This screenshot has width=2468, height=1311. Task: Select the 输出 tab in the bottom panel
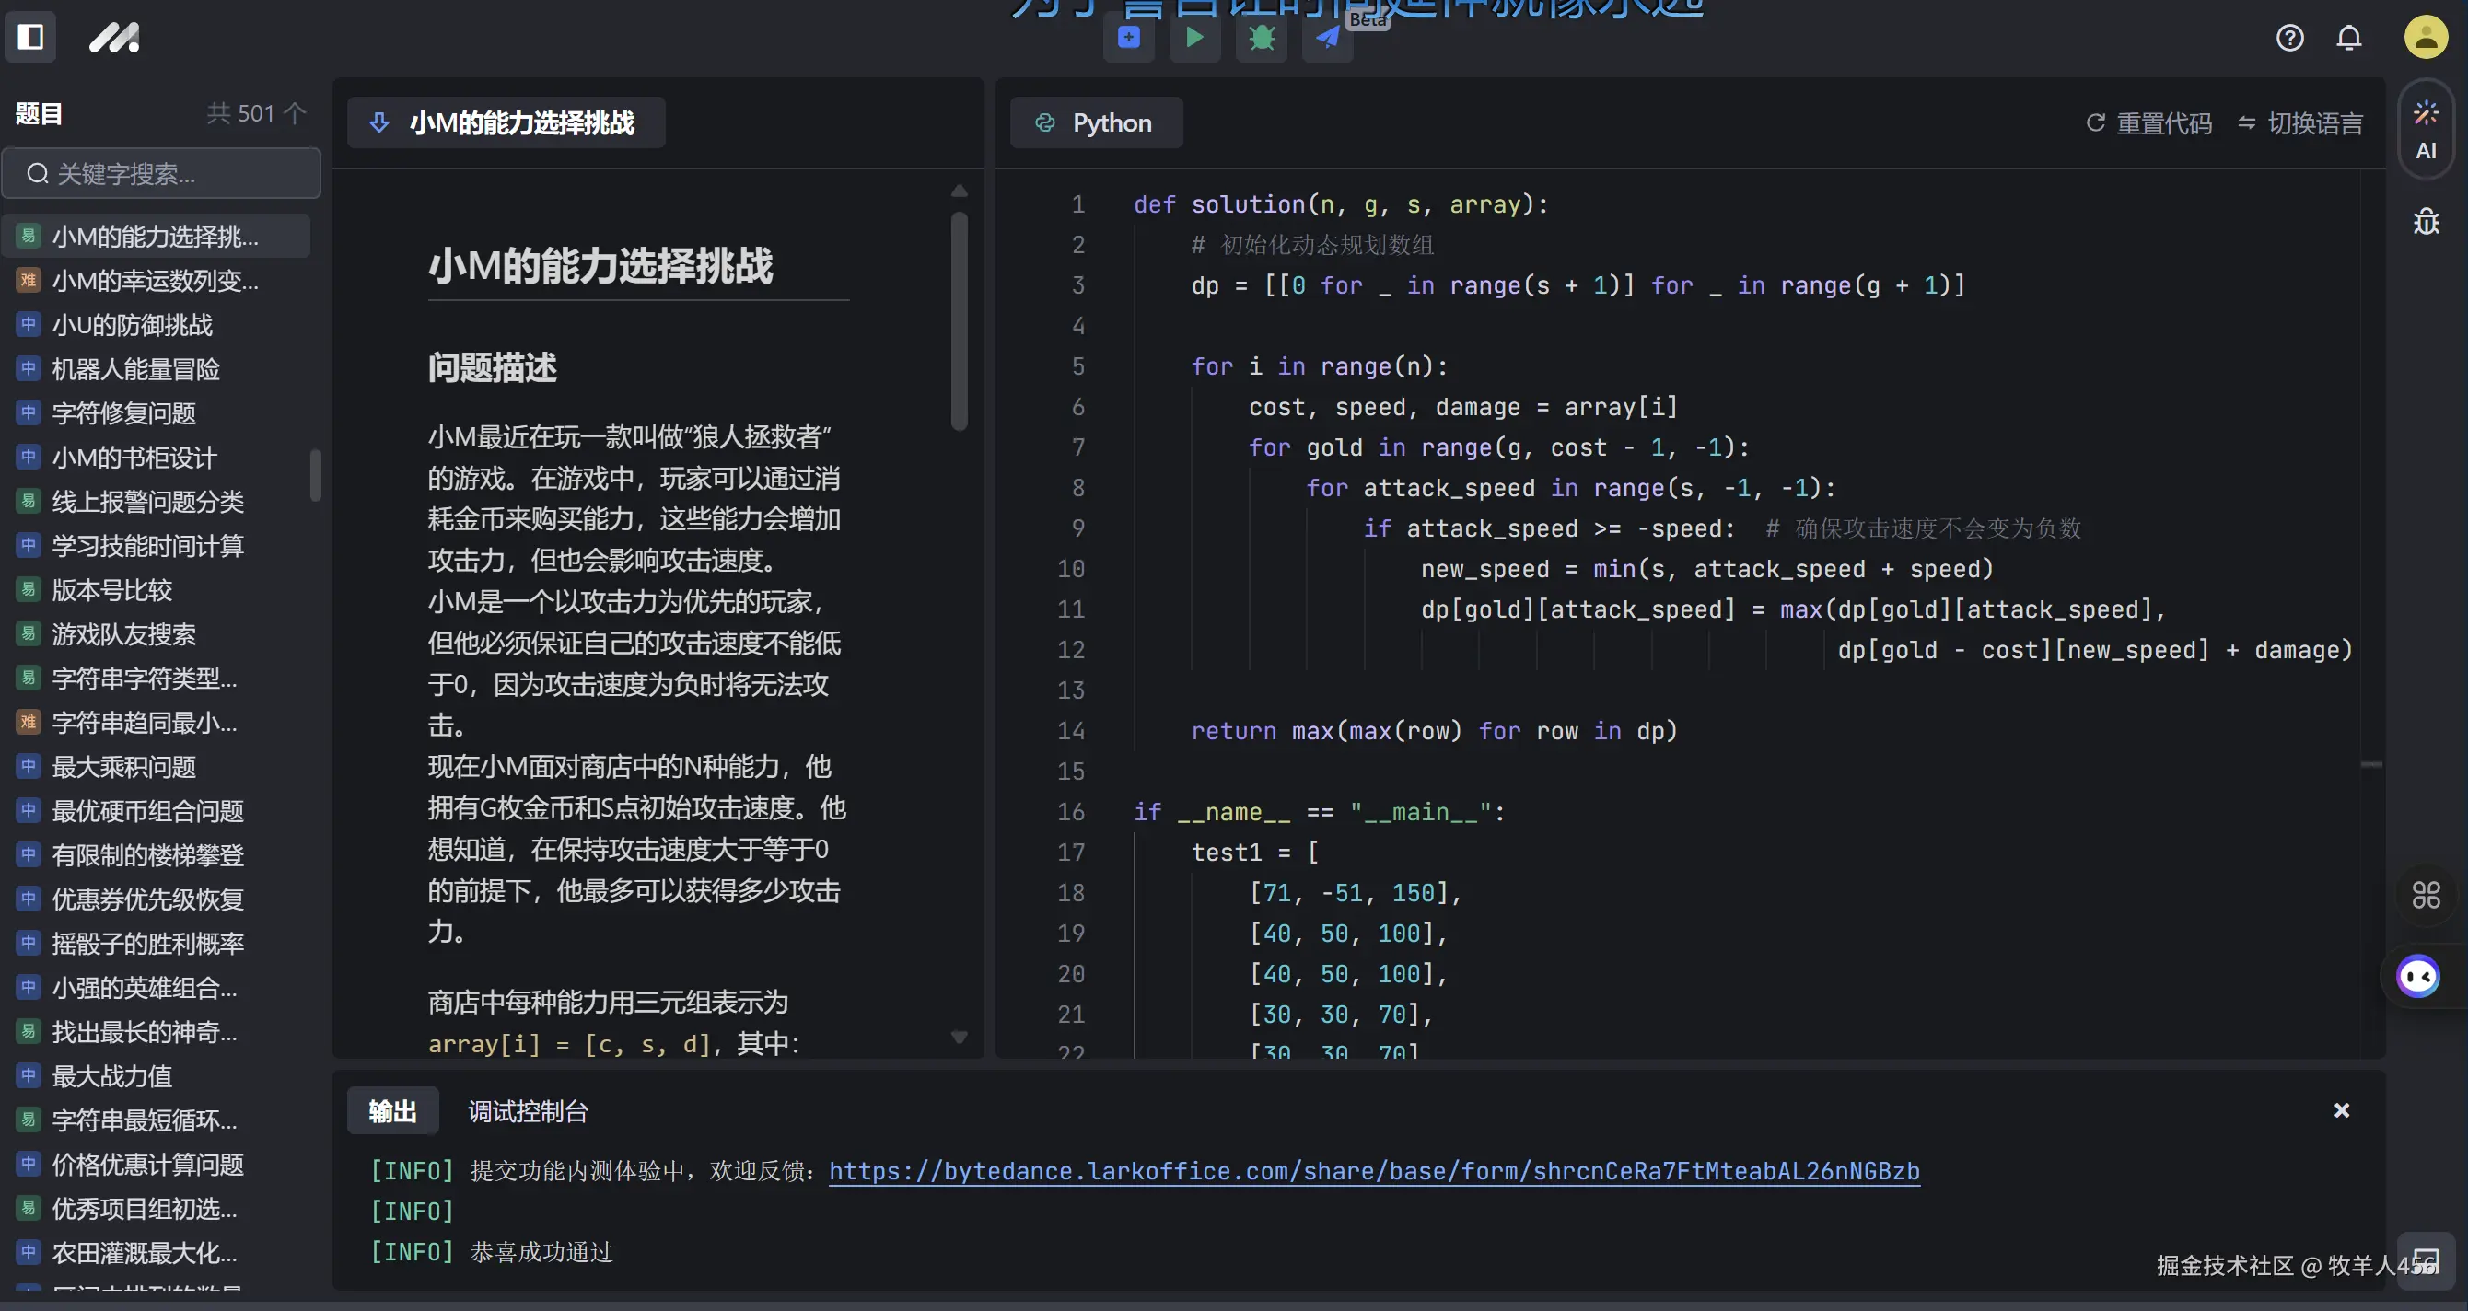pyautogui.click(x=392, y=1111)
